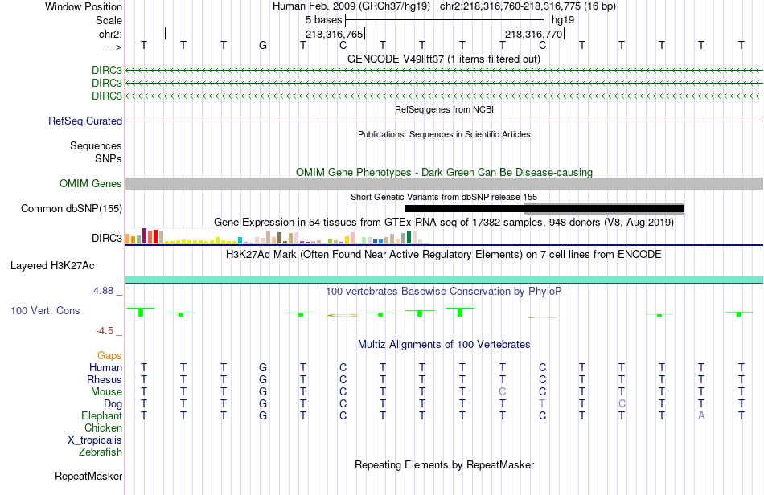Screen dimensions: 764x495
Task: Click the faded C mismatch in Dog row
Action: [622, 403]
